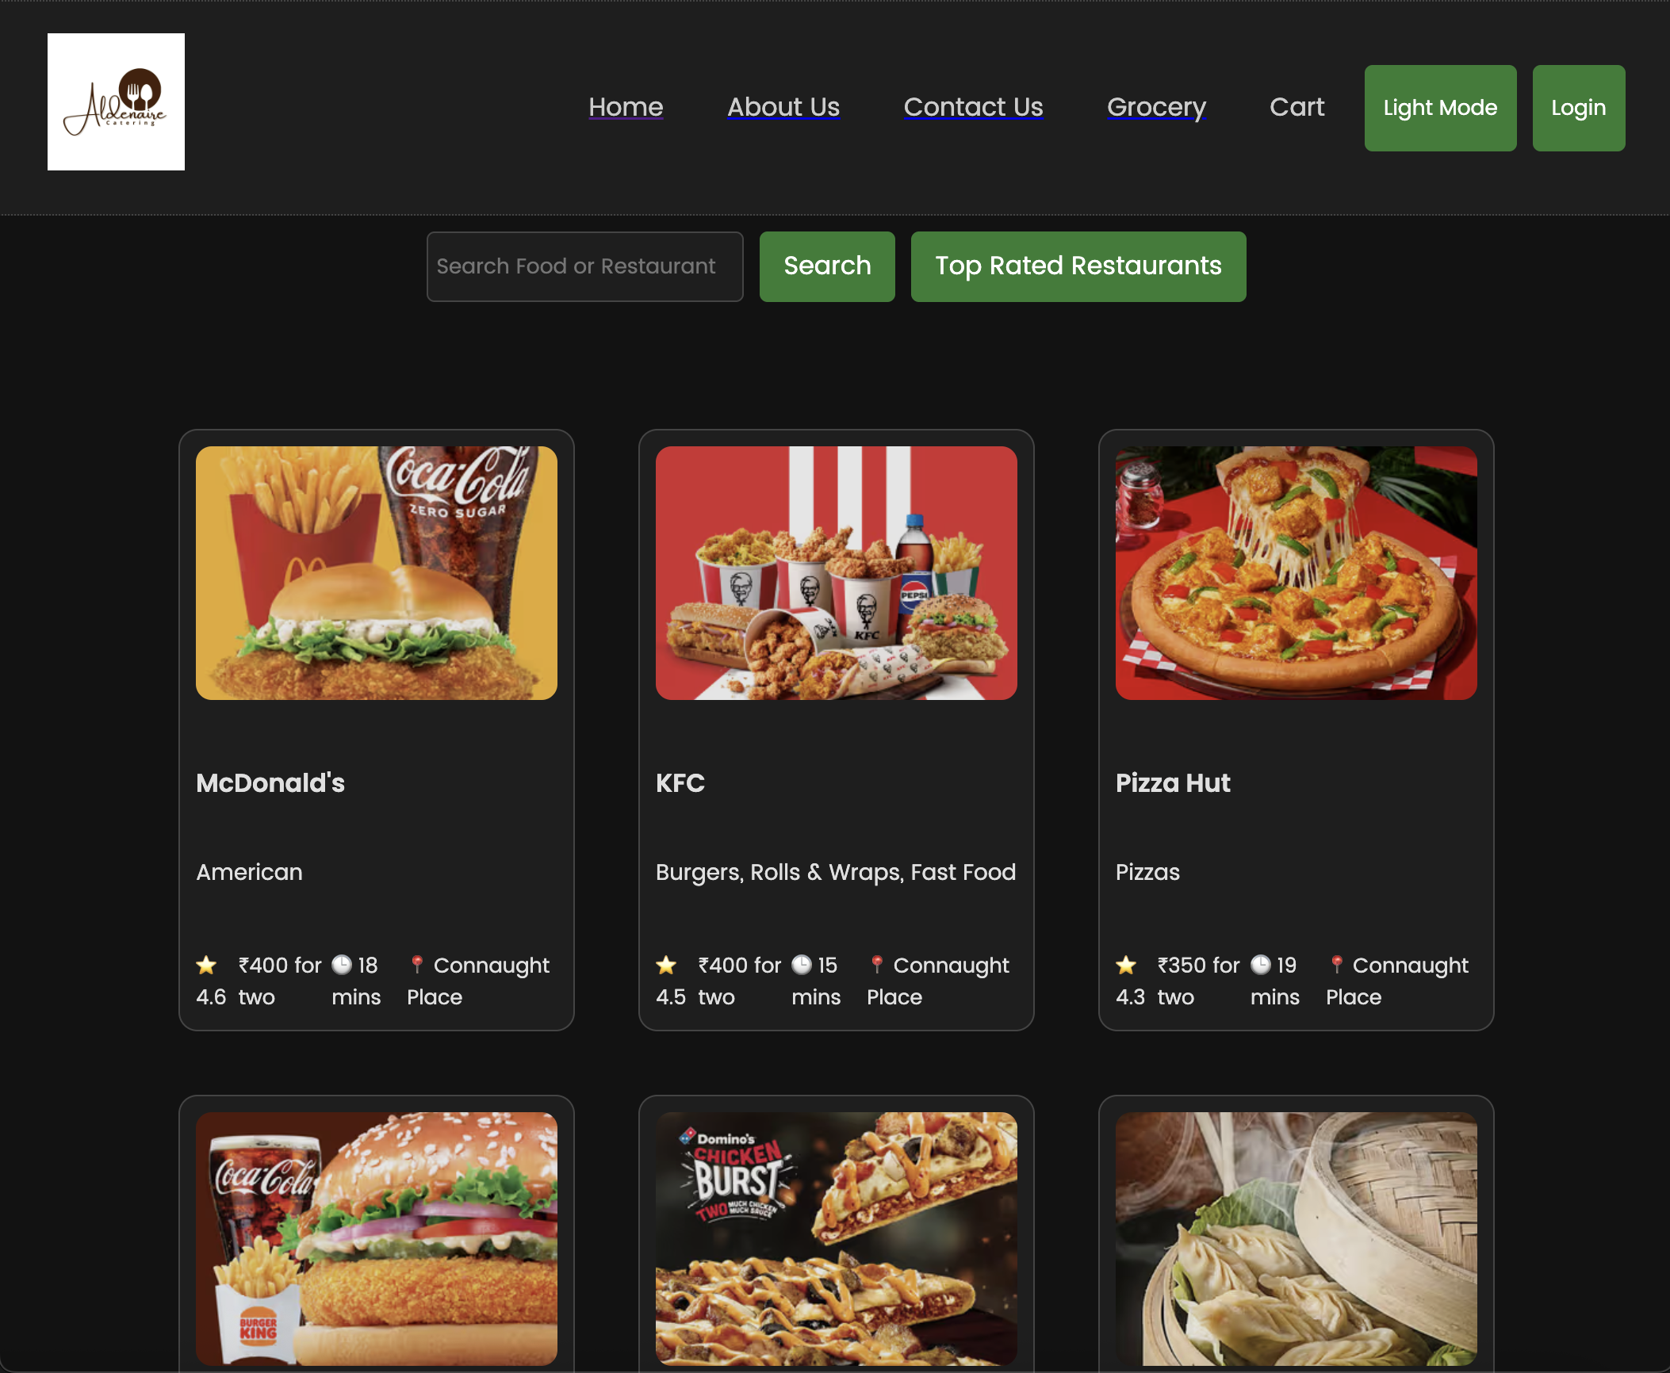Open the Cart
The height and width of the screenshot is (1373, 1670).
coord(1297,107)
